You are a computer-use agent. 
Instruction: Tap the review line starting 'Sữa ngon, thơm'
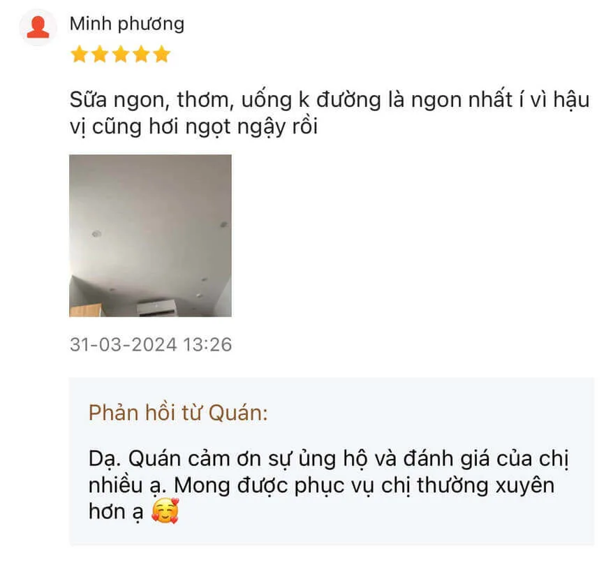coord(330,99)
